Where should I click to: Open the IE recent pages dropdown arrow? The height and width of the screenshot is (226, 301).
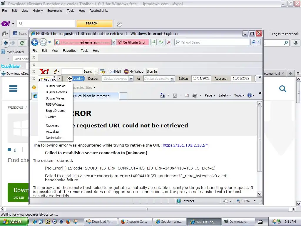[x=49, y=42]
